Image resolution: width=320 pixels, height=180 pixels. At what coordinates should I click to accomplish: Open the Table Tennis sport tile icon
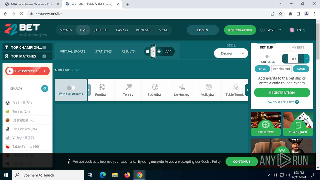[x=235, y=87]
